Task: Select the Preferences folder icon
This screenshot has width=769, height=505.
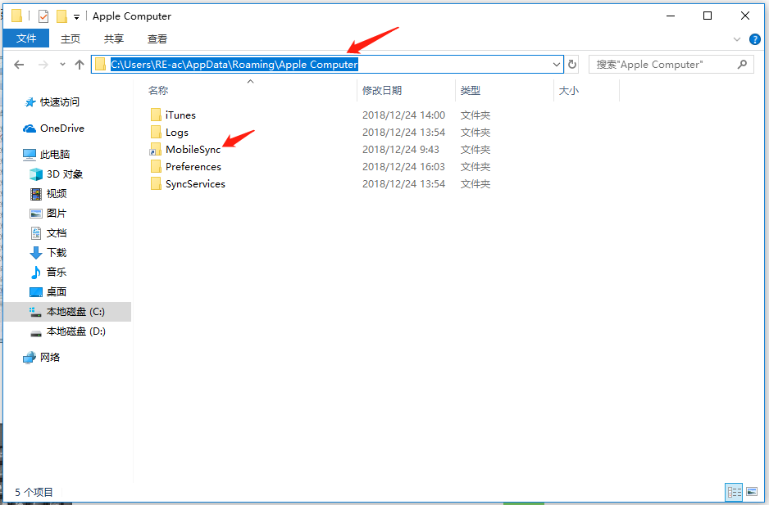Action: [156, 166]
